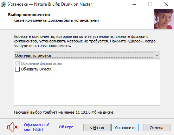Minimize the installer window

(134, 4)
